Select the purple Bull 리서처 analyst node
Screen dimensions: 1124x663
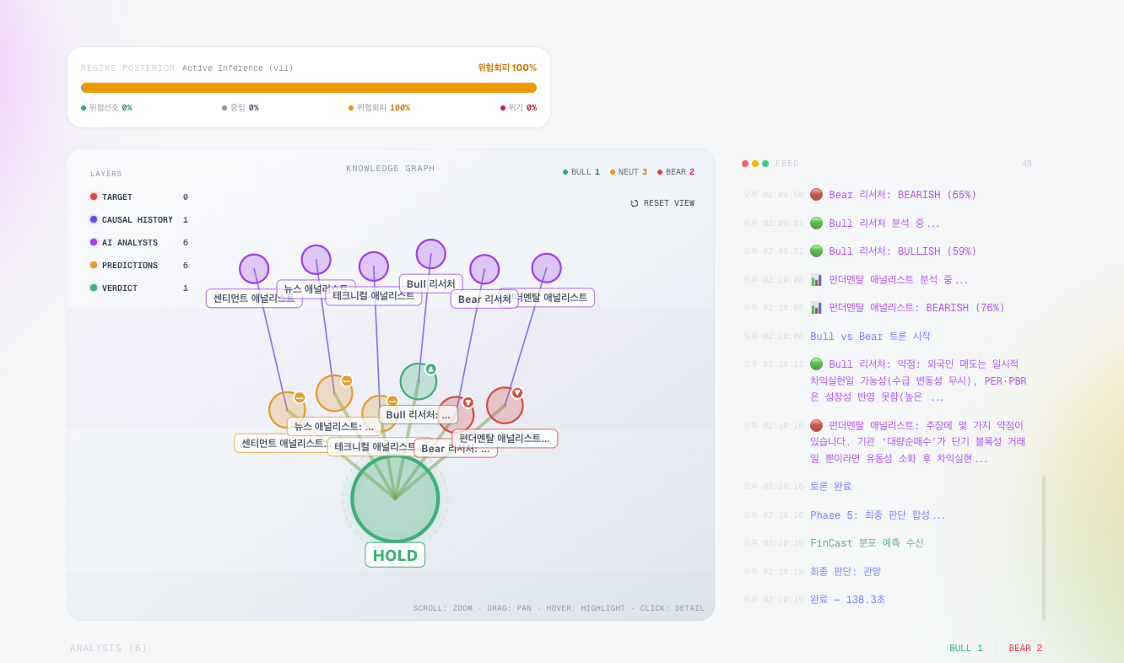click(430, 254)
